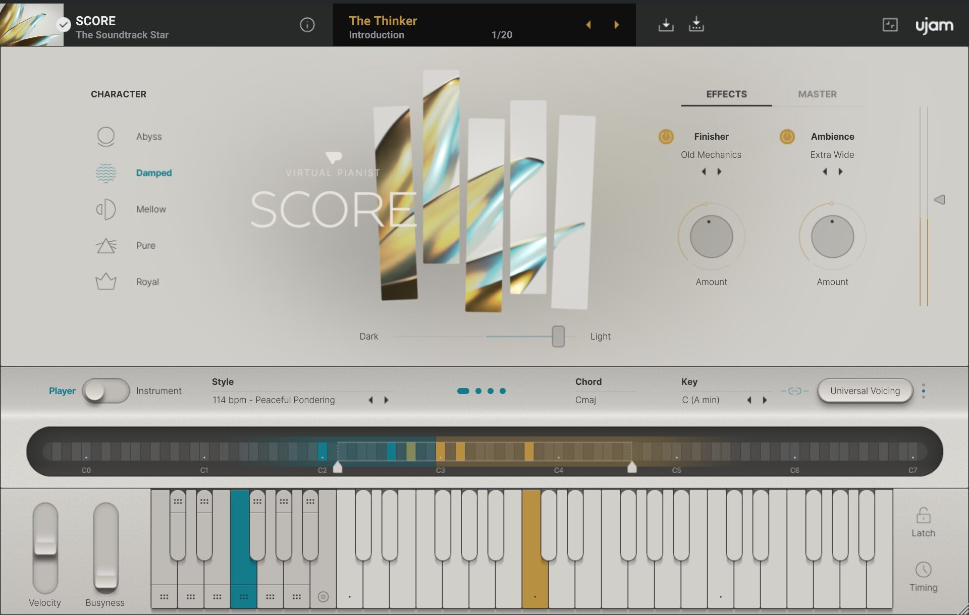
Task: Step to previous Style
Action: click(x=370, y=400)
